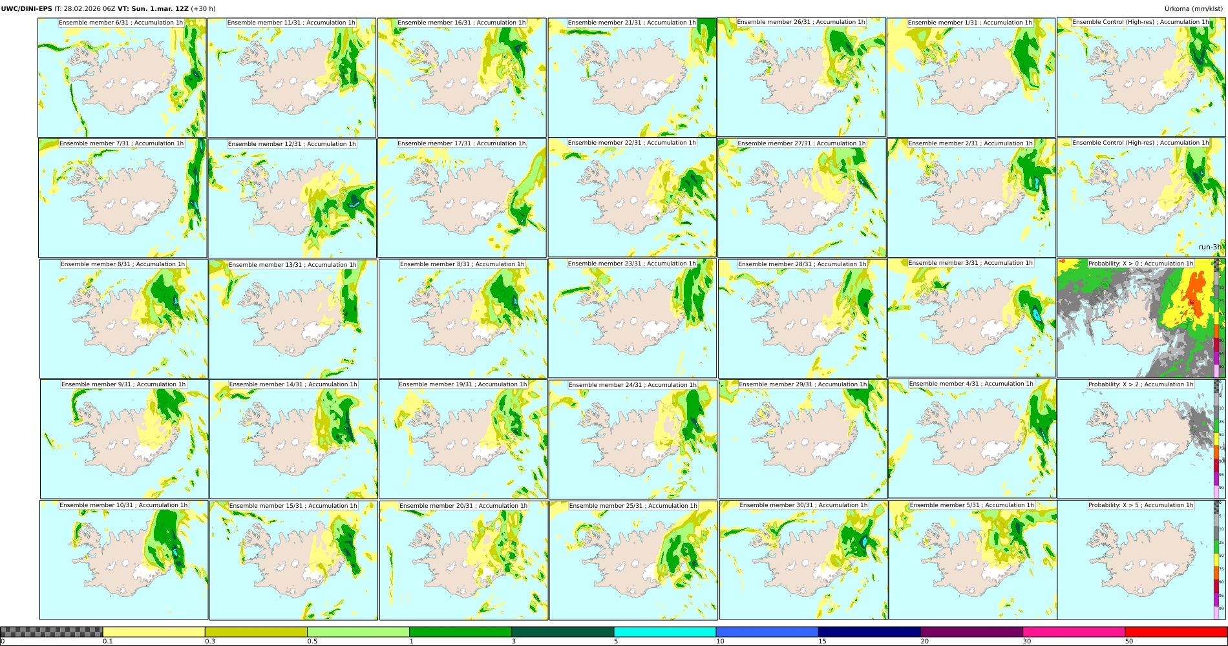Select the red above-50 legend swatch
1228x646 pixels.
coord(1176,632)
